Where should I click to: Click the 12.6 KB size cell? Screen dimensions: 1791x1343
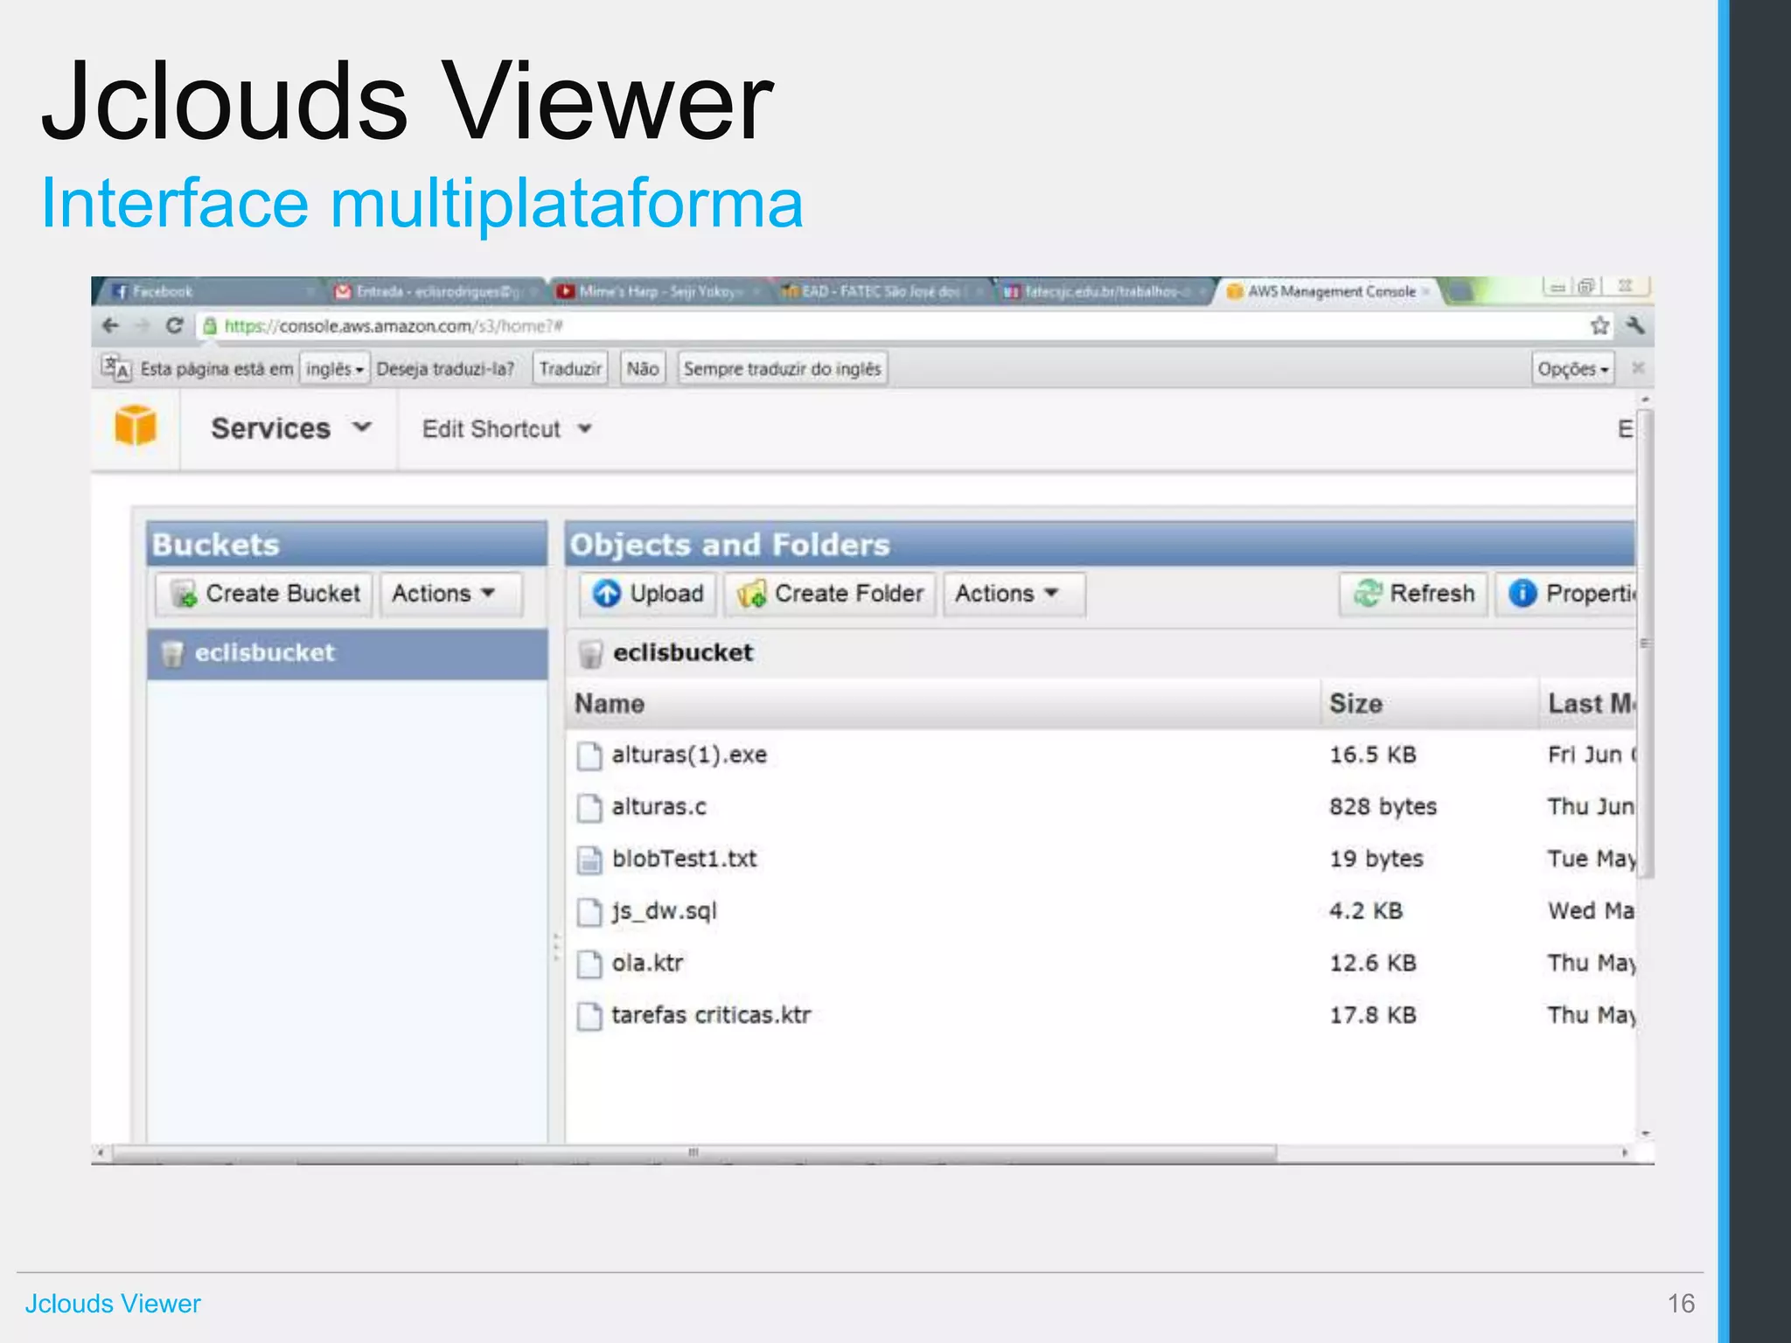tap(1372, 964)
